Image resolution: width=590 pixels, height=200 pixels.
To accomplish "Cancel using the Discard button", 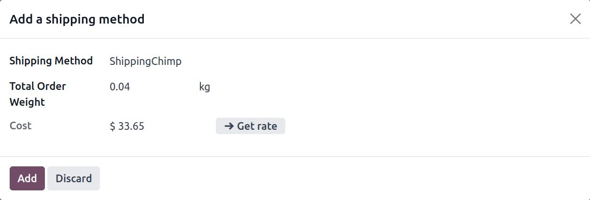I will click(73, 178).
